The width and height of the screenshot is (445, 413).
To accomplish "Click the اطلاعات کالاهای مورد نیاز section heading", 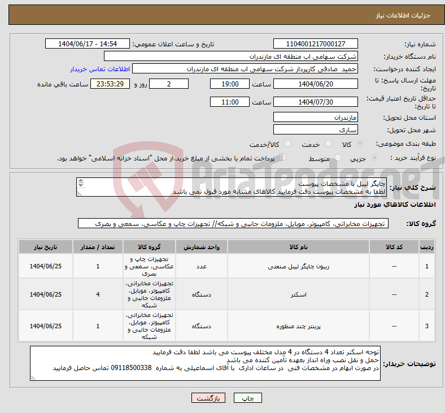I will tap(395, 205).
